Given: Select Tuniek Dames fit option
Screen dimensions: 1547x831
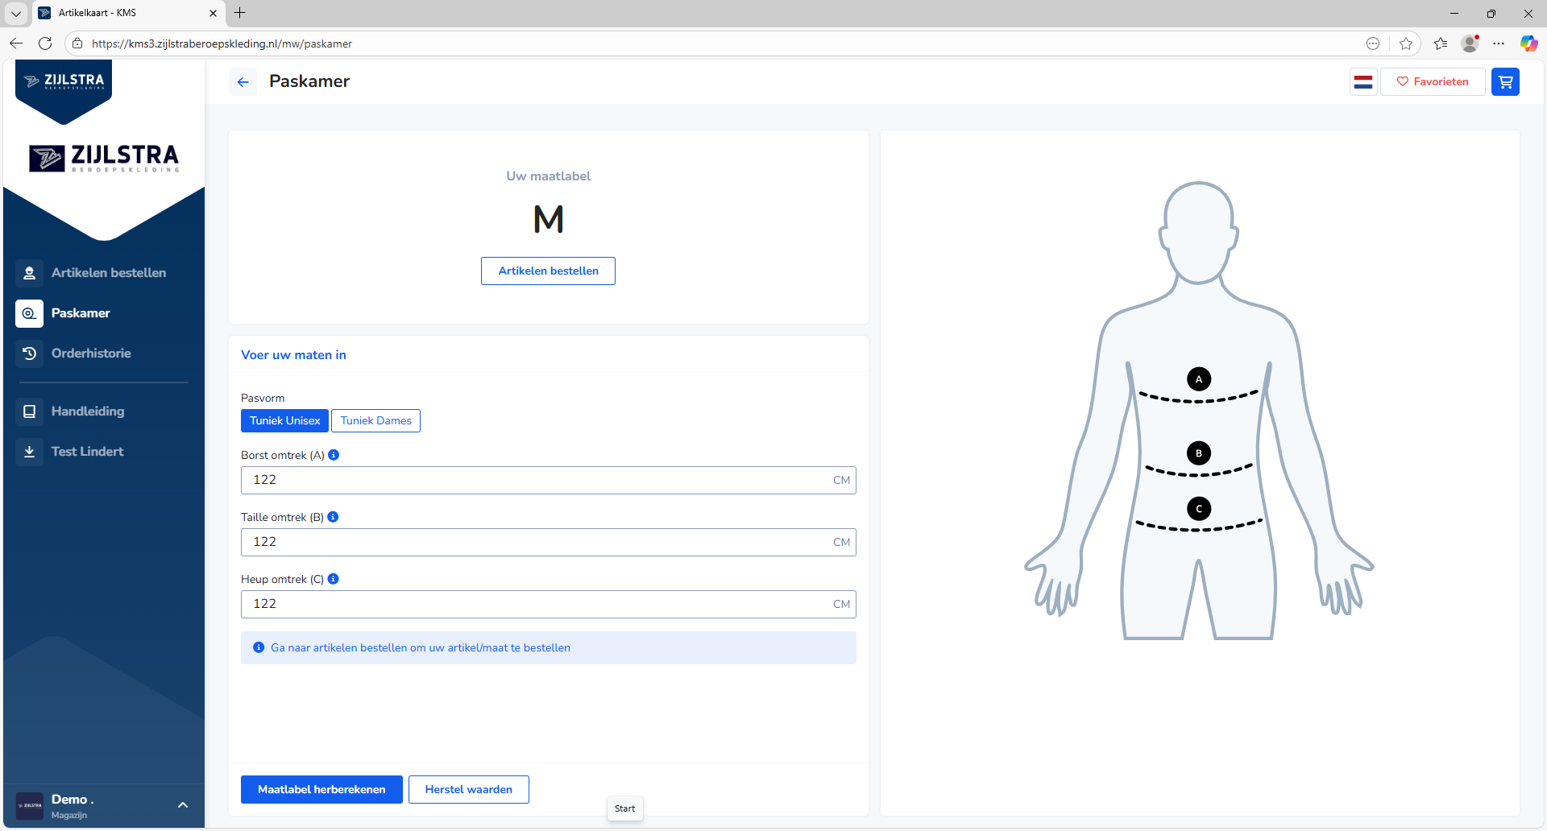Looking at the screenshot, I should tap(375, 420).
